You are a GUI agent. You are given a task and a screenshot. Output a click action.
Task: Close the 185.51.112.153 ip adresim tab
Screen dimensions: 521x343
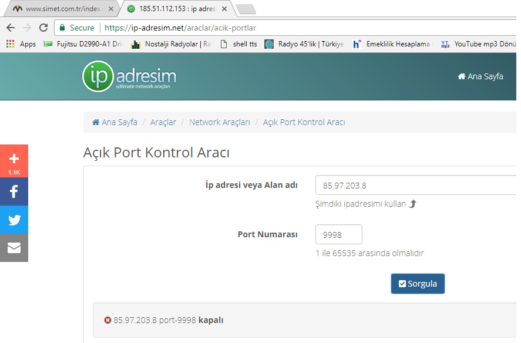pyautogui.click(x=224, y=9)
